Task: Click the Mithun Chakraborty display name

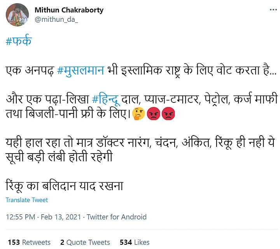Action: [69, 10]
